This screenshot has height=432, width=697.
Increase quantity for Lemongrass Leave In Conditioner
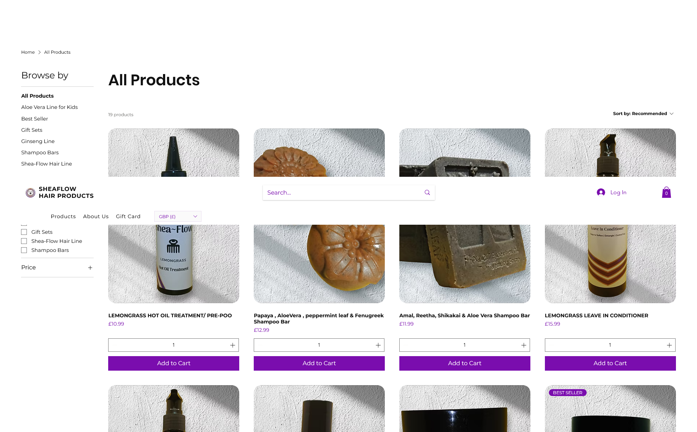669,345
